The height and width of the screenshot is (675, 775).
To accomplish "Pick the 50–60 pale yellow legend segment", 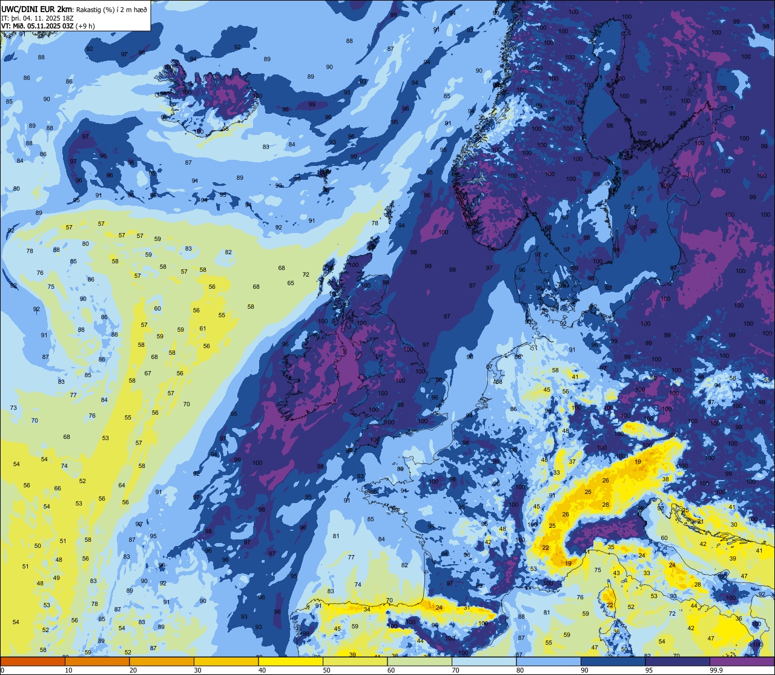I will [x=355, y=661].
